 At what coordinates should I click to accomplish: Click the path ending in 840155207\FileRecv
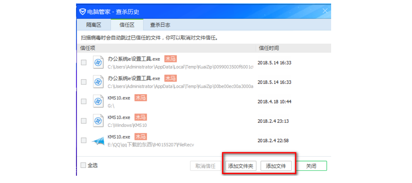151,145
